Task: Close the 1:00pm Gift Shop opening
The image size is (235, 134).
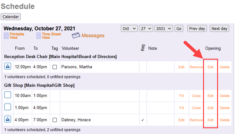Action: (196, 108)
